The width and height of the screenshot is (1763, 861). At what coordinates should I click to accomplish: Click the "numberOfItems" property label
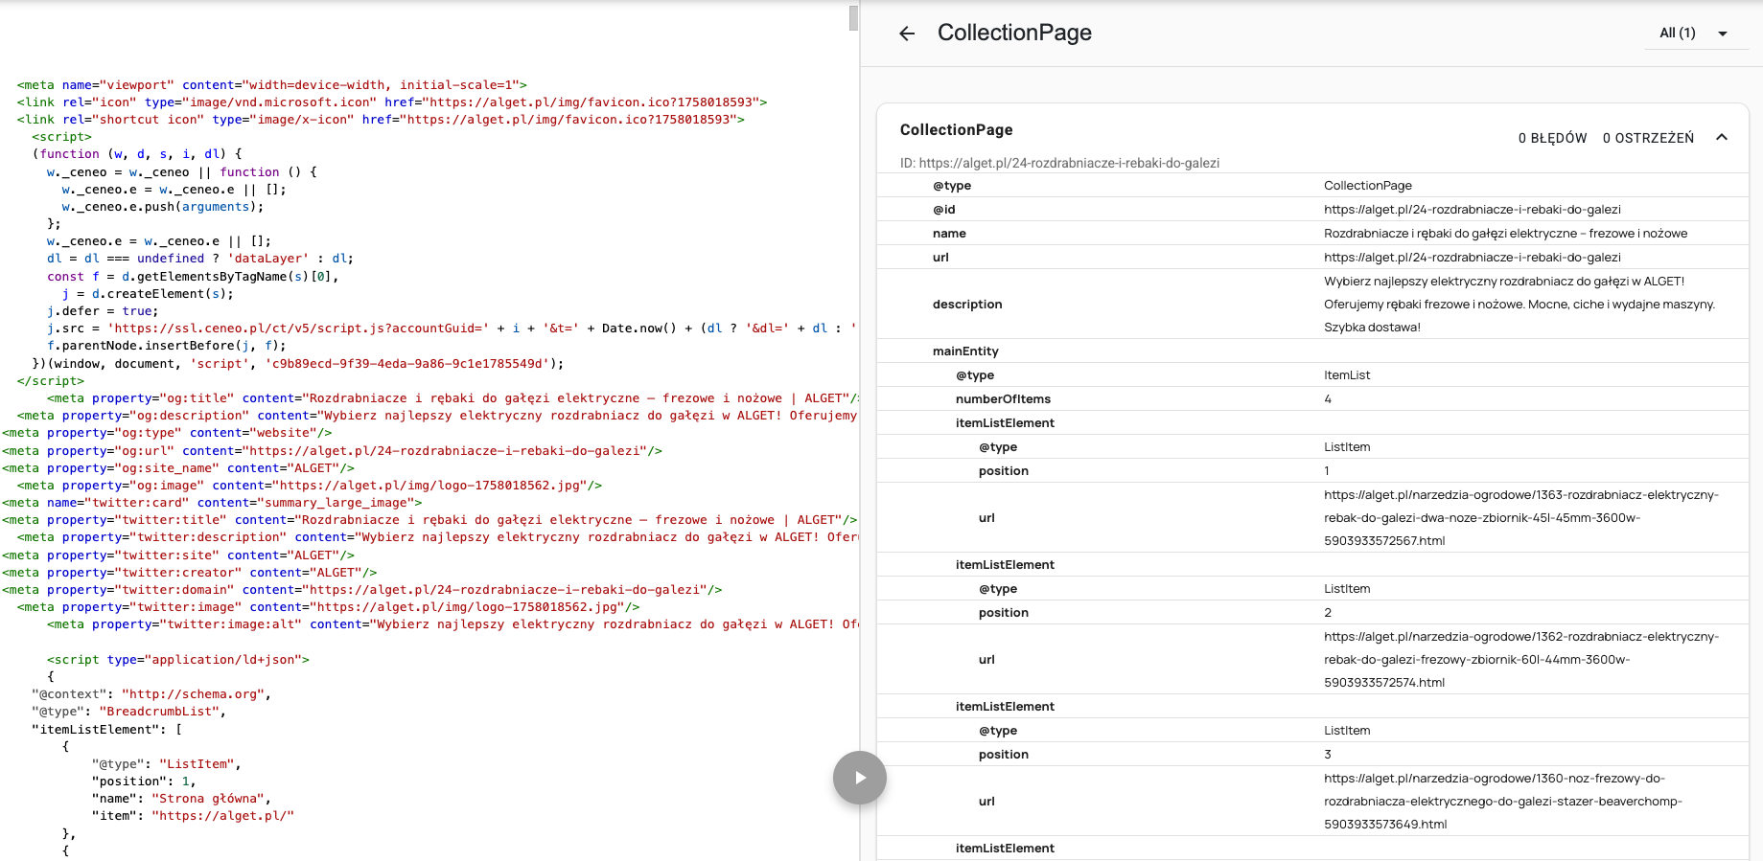coord(1003,398)
